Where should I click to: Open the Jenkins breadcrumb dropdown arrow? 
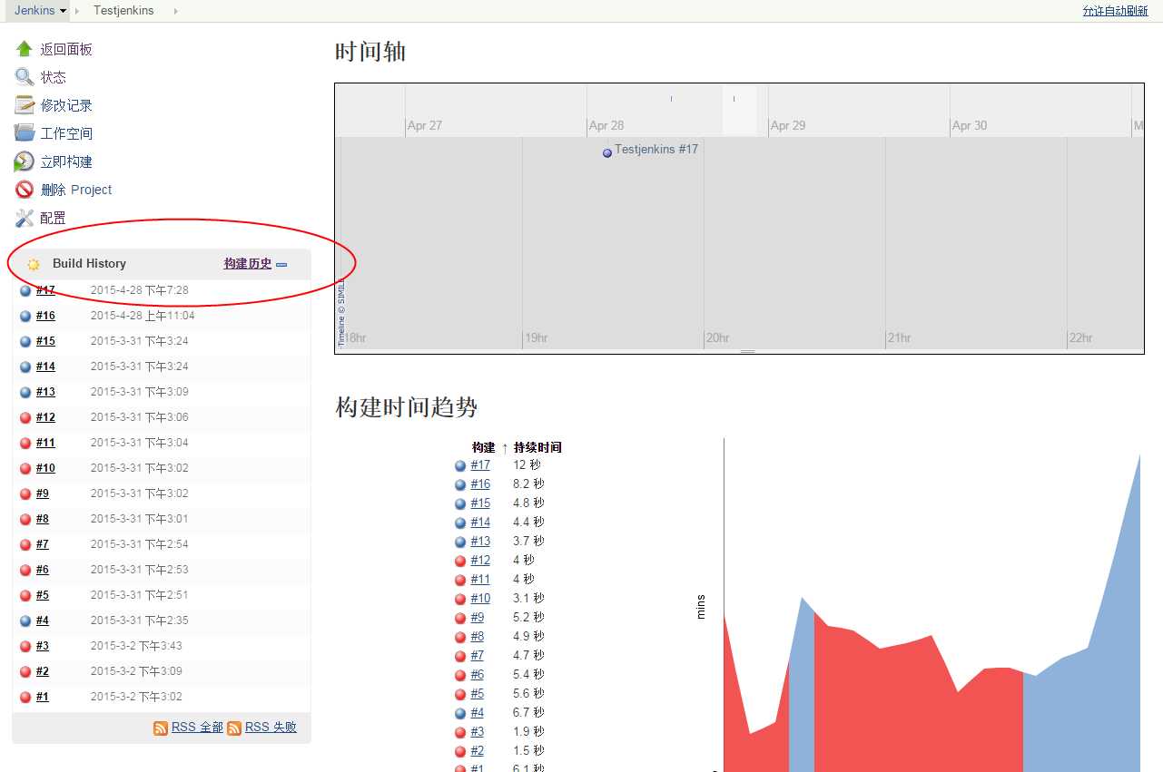click(63, 11)
